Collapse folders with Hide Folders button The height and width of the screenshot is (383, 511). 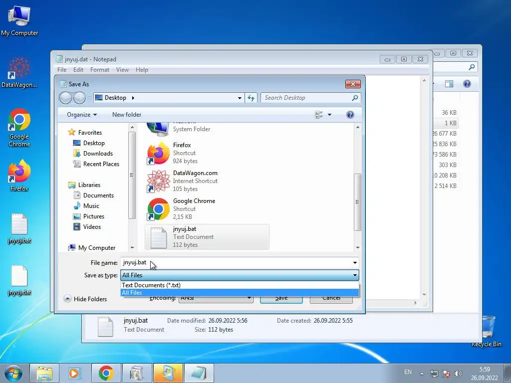click(85, 299)
